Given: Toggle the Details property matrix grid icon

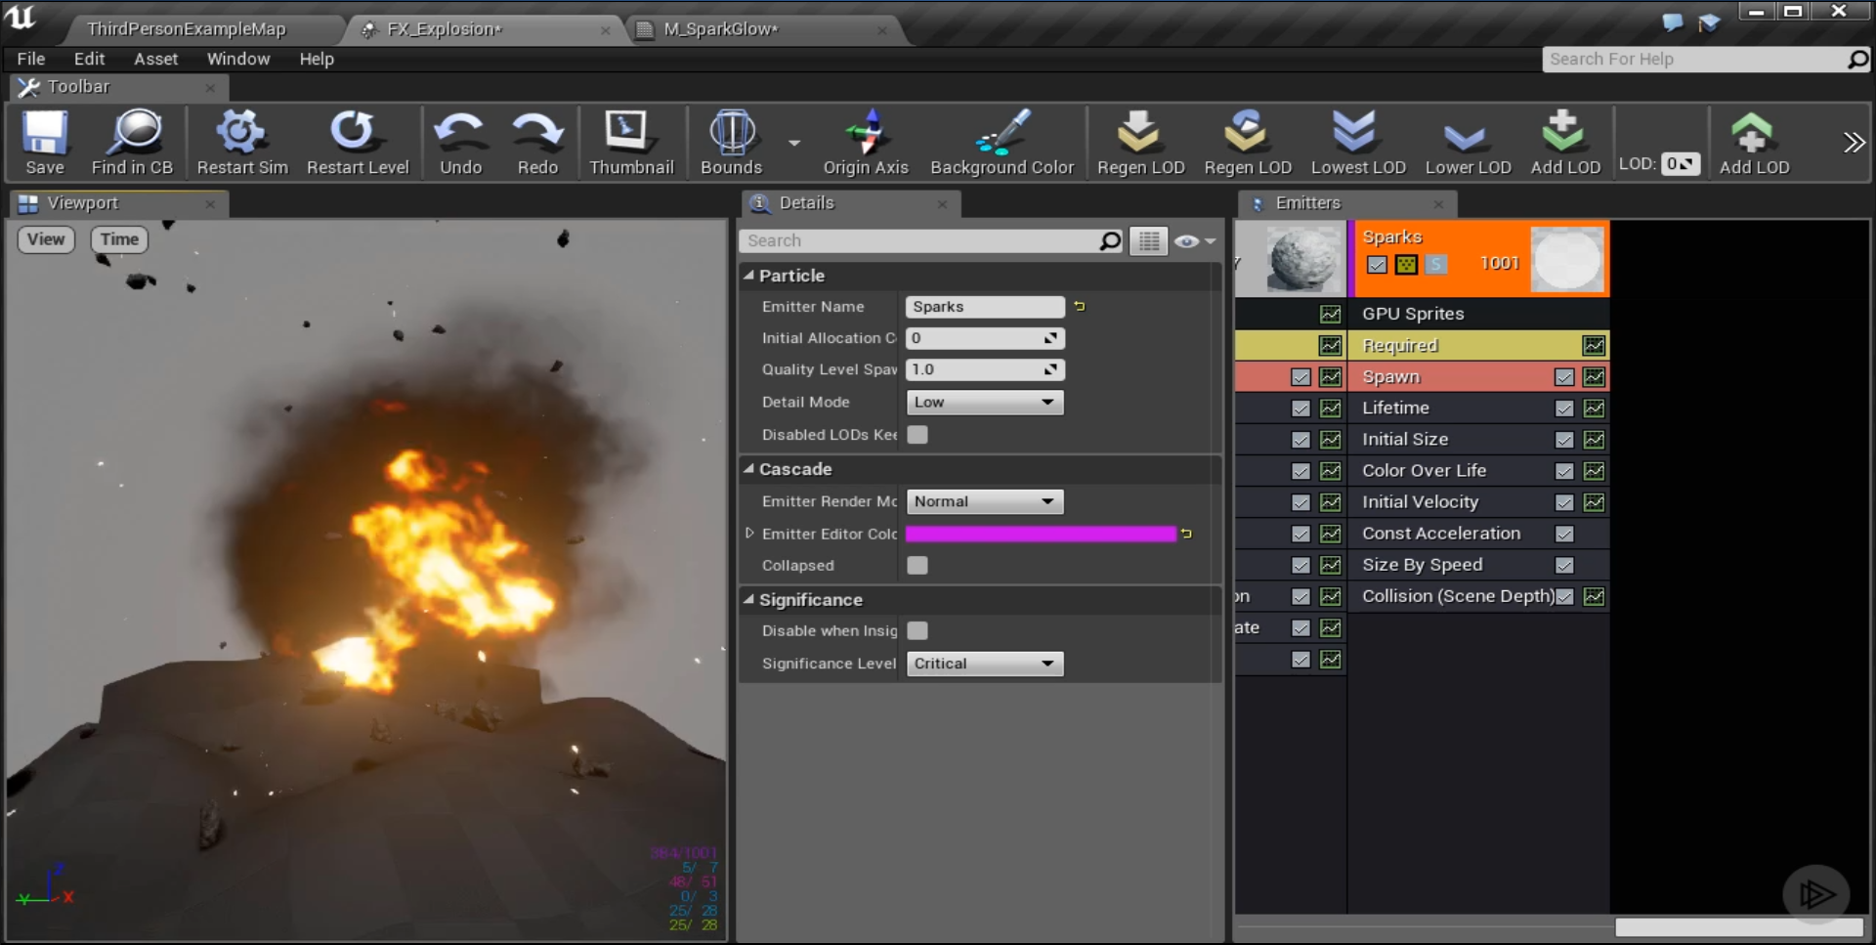Looking at the screenshot, I should (1149, 240).
